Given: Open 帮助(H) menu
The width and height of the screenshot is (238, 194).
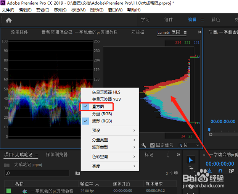Looking at the screenshot, I should [x=134, y=10].
